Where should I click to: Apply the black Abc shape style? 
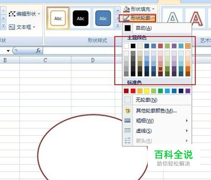point(81,19)
